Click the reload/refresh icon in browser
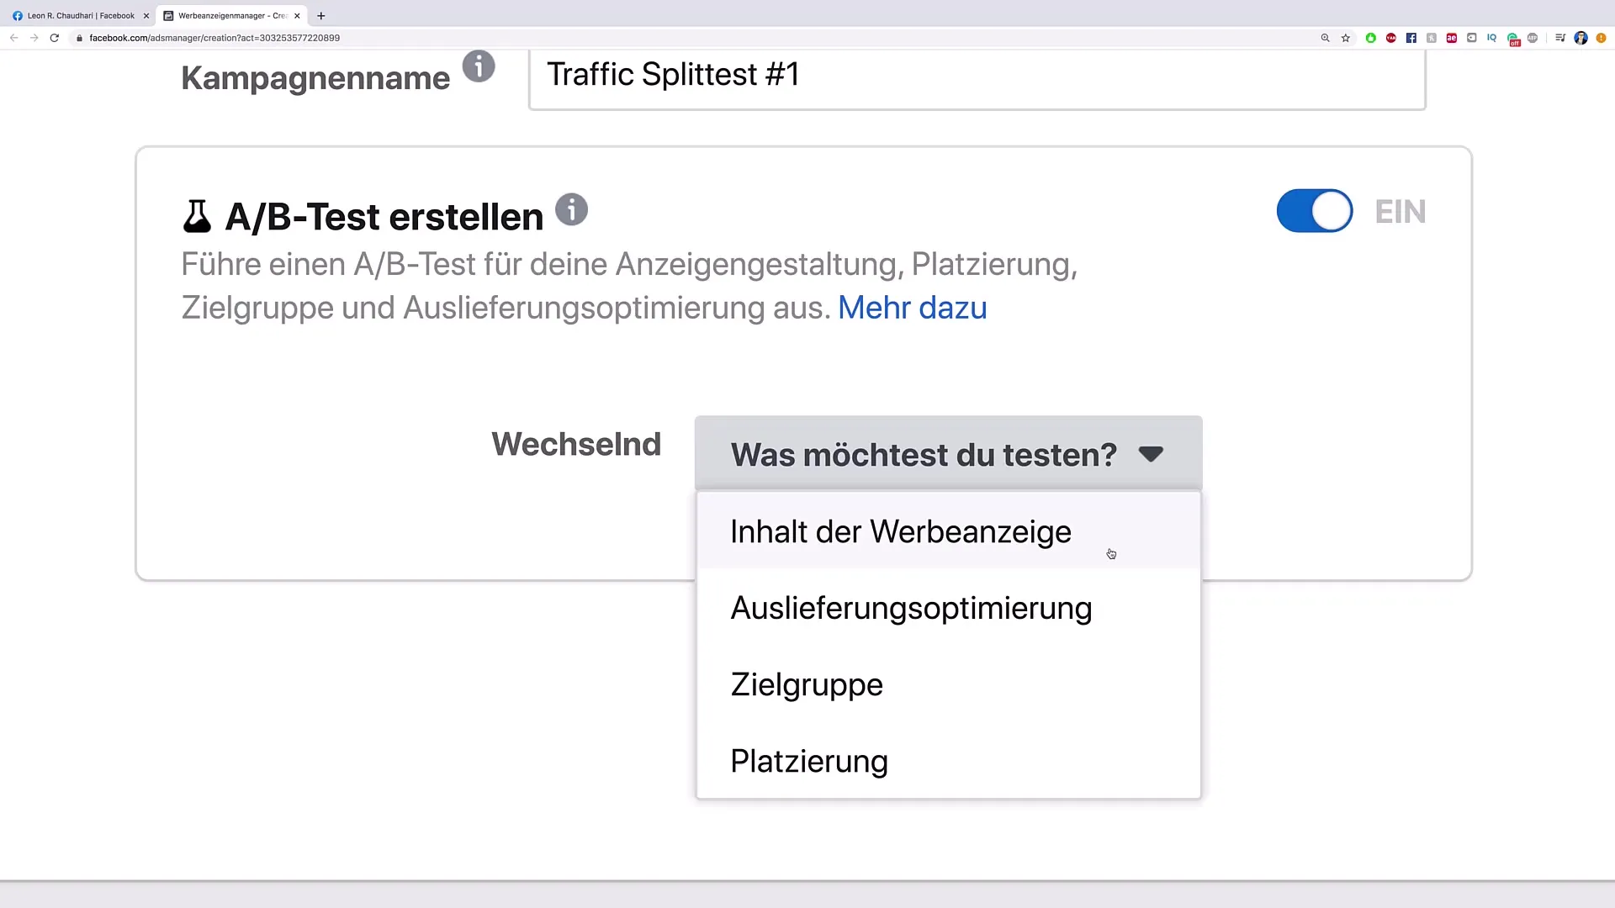This screenshot has height=908, width=1615. pyautogui.click(x=55, y=38)
